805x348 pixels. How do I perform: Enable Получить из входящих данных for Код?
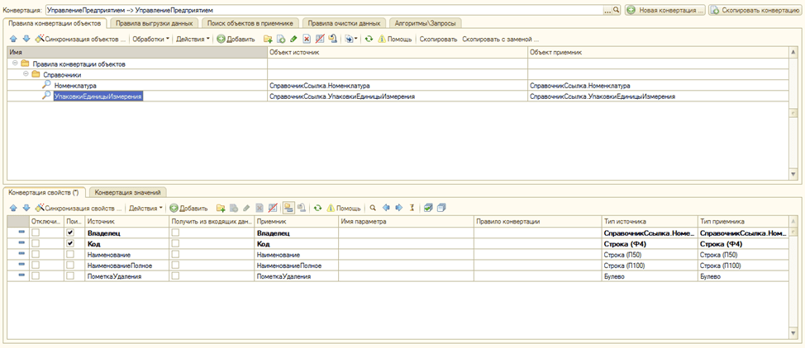pos(175,244)
